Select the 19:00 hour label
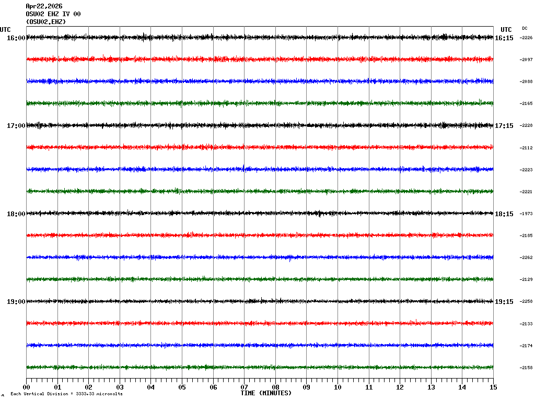Viewport: 535px width, 401px height. click(16, 302)
